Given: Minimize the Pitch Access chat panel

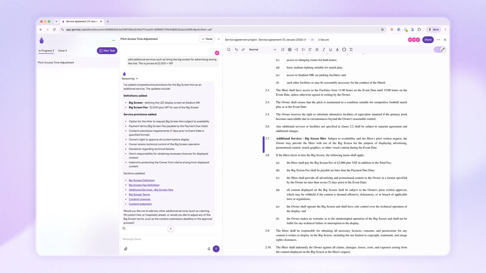Looking at the screenshot, I should pos(218,39).
